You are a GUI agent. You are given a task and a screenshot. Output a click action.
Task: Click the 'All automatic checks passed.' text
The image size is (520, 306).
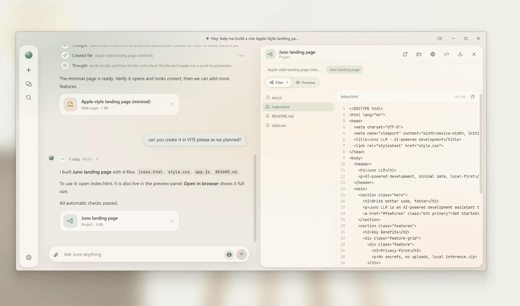tap(89, 203)
